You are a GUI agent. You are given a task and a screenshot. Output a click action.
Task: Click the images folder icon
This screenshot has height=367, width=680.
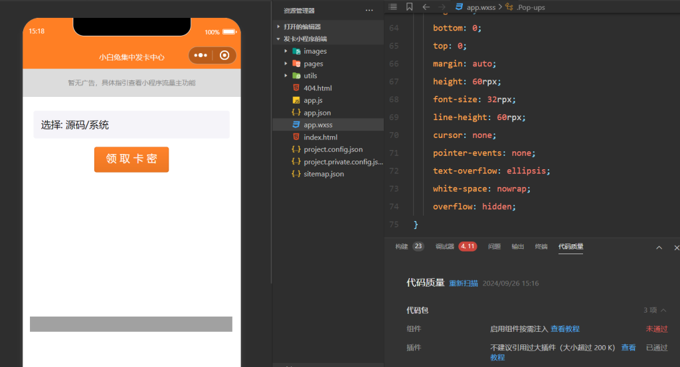297,51
